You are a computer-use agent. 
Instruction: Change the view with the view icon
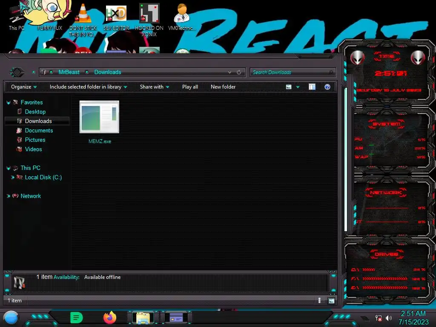coord(289,87)
